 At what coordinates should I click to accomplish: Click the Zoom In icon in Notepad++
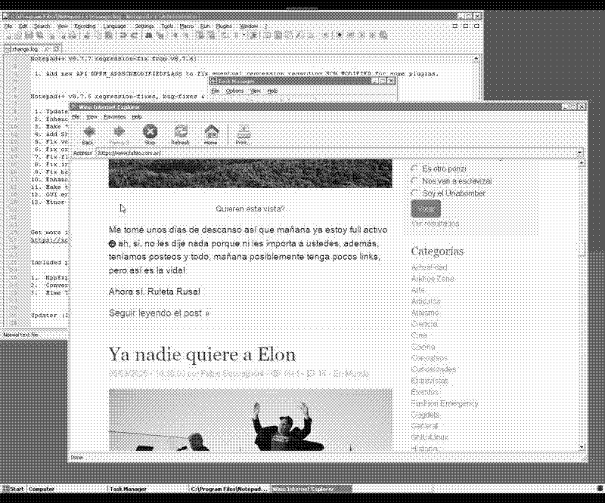(x=175, y=35)
